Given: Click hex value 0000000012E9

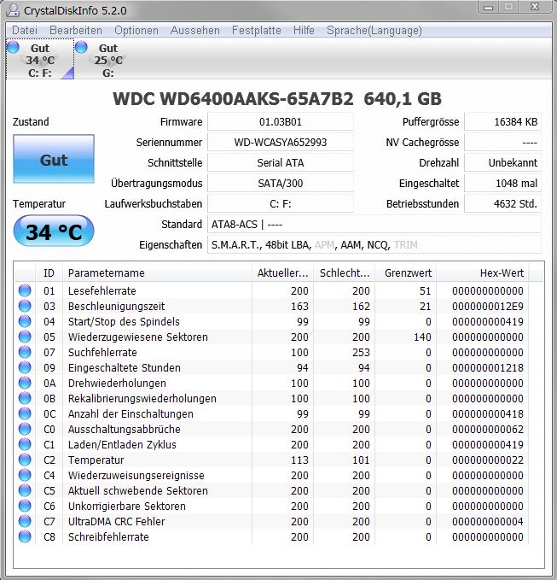Looking at the screenshot, I should (x=488, y=307).
